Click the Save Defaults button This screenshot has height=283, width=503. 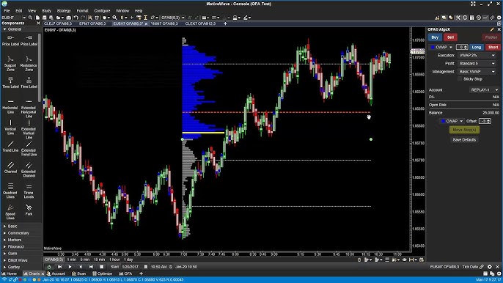click(464, 139)
